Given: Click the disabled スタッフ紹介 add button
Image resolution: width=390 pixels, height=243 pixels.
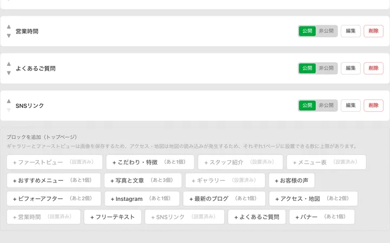Looking at the screenshot, I should pos(240,162).
